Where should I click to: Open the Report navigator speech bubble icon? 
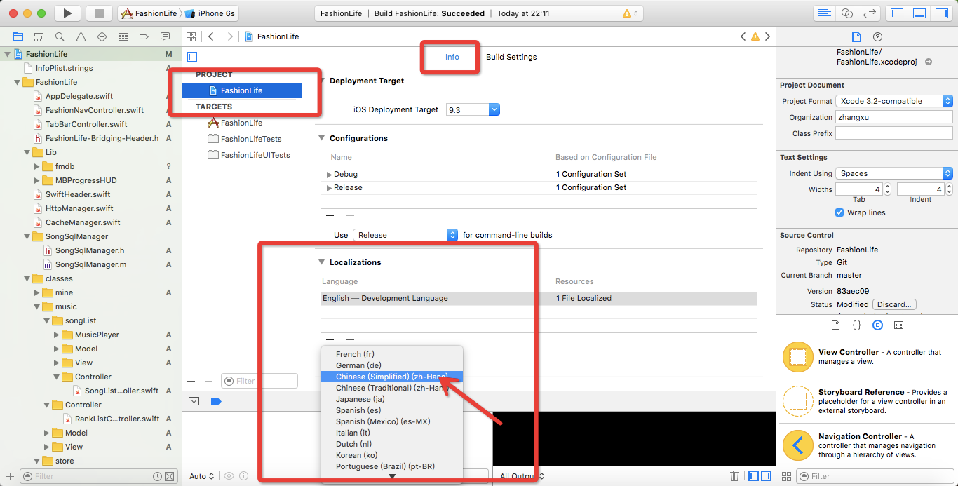point(165,36)
